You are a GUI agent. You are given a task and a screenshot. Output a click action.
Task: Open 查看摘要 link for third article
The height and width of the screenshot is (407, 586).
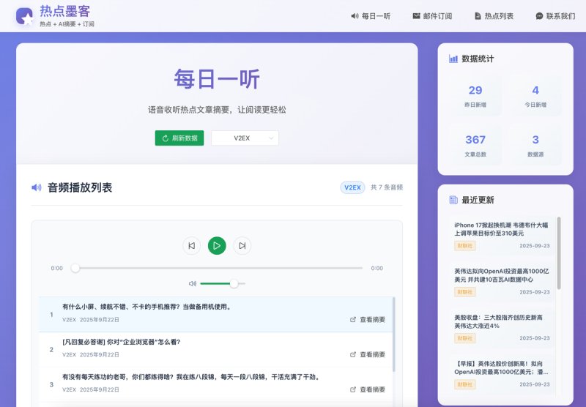tap(368, 389)
